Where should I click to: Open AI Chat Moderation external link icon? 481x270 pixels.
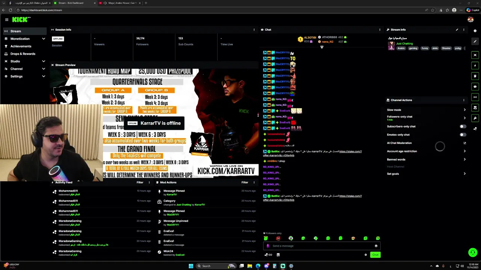pyautogui.click(x=465, y=143)
